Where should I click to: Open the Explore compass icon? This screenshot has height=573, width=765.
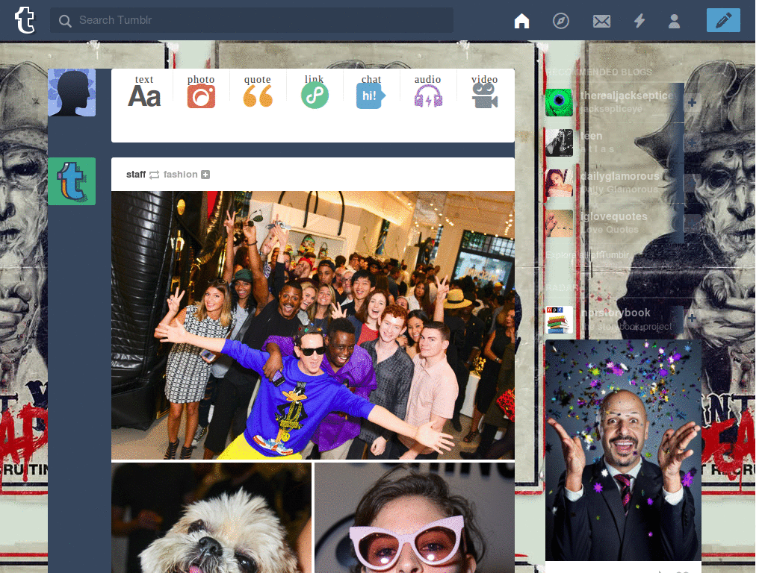pyautogui.click(x=560, y=20)
